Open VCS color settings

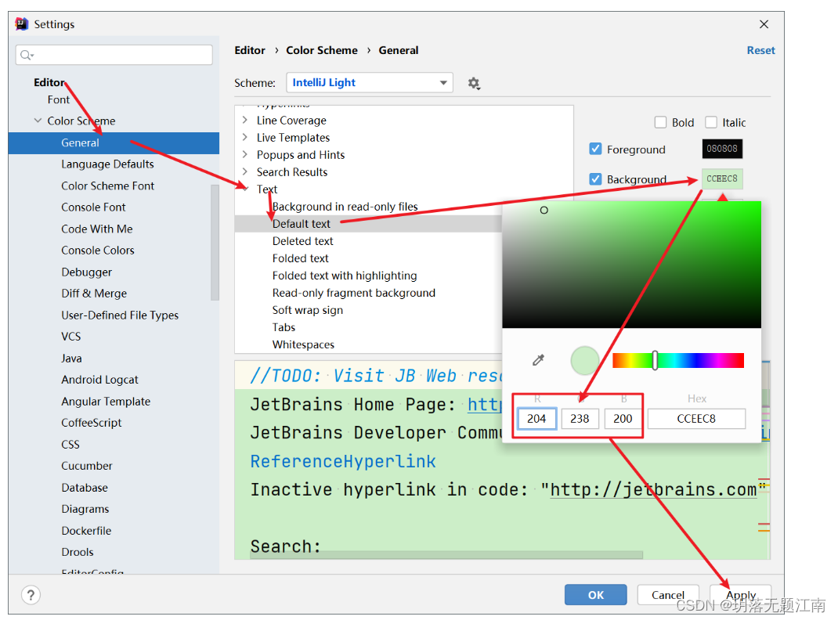[x=71, y=337]
